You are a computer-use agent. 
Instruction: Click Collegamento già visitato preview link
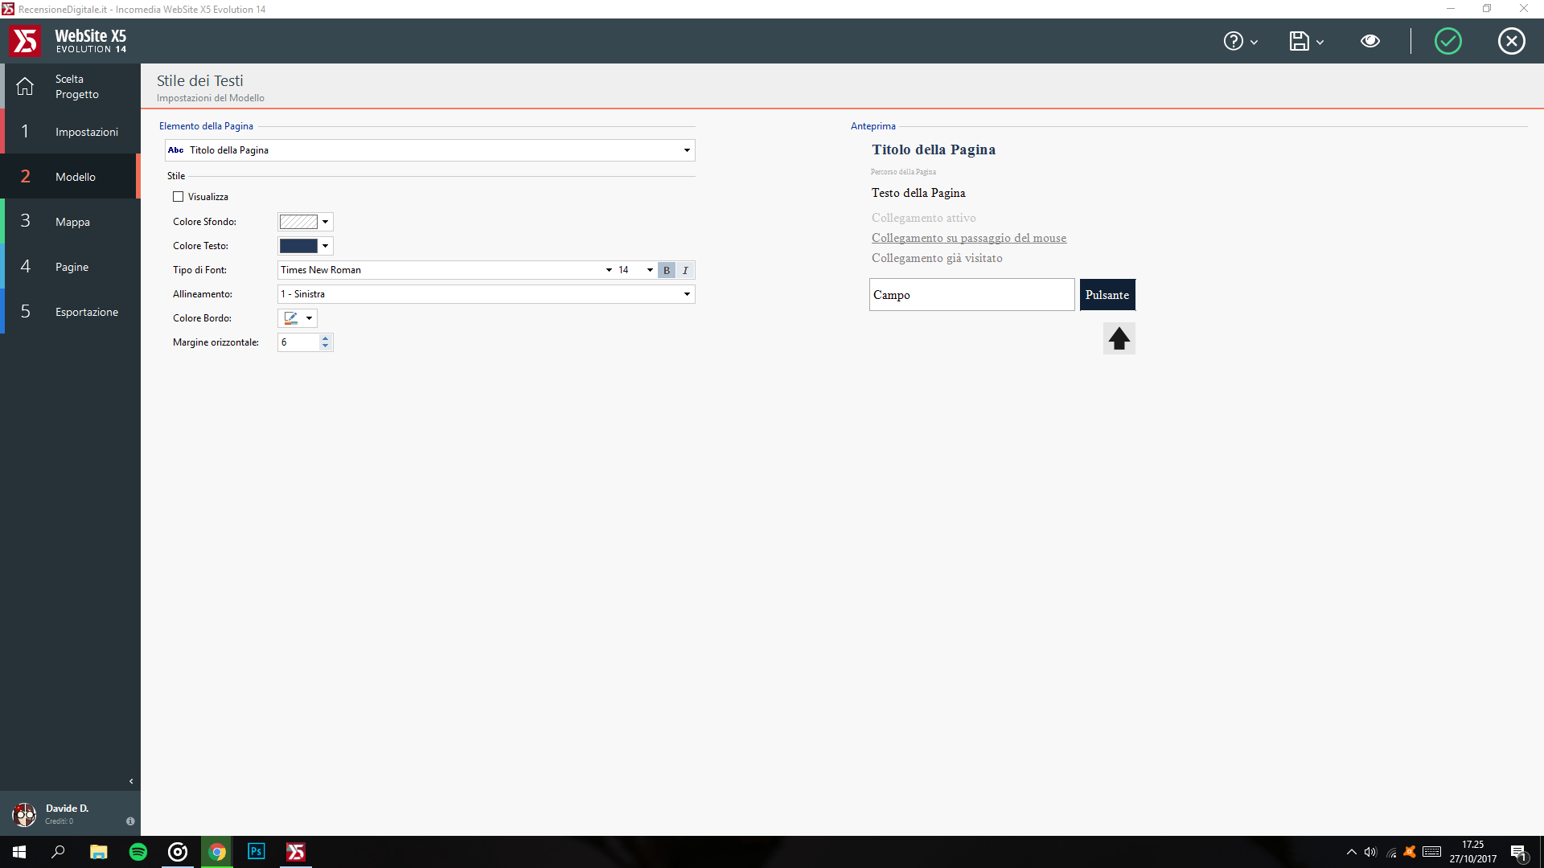click(x=937, y=258)
